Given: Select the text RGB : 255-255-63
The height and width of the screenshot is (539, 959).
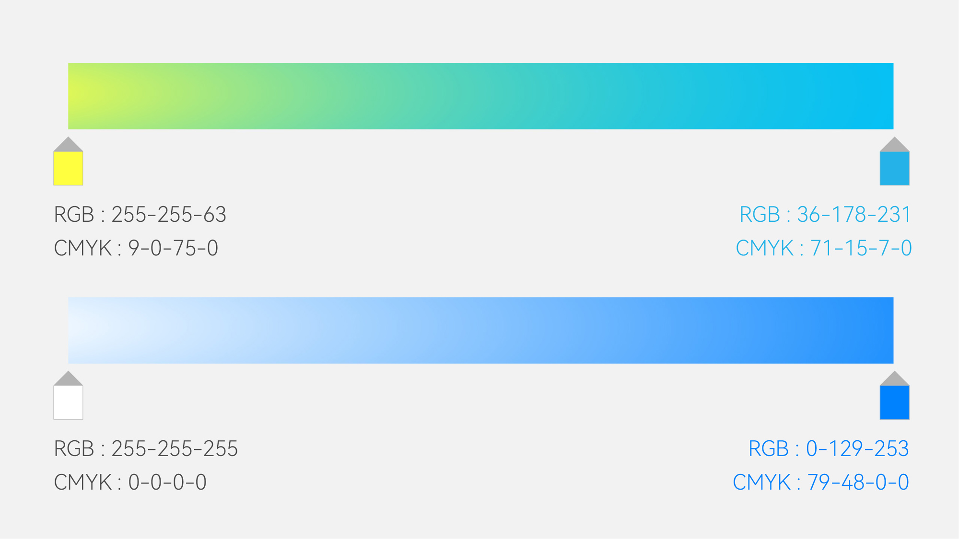Looking at the screenshot, I should click(x=140, y=215).
